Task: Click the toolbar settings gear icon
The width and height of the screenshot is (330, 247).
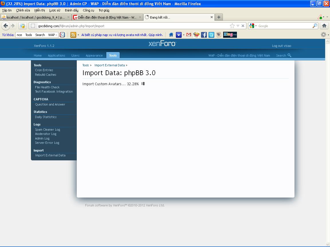Action: 323,35
